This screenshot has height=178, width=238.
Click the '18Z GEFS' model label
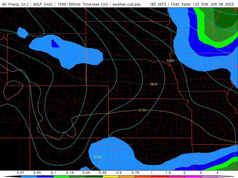point(158,4)
